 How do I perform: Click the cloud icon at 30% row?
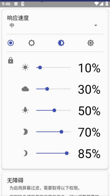[25, 89]
